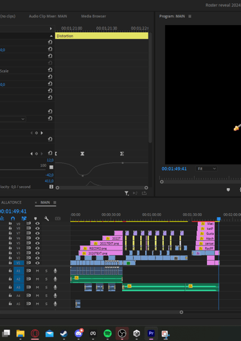The image size is (241, 341).
Task: Click export frame icon in Effect Controls
Action: (x=144, y=193)
